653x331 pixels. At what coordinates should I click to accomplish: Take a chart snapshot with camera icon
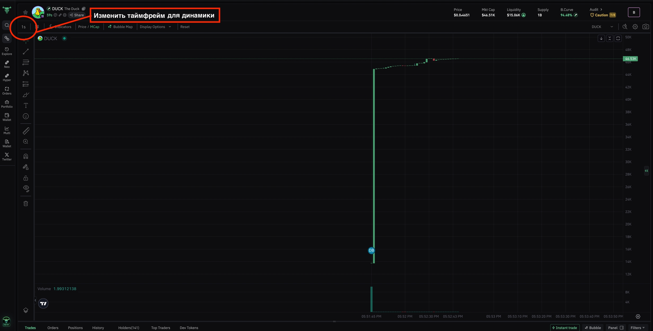tap(646, 27)
